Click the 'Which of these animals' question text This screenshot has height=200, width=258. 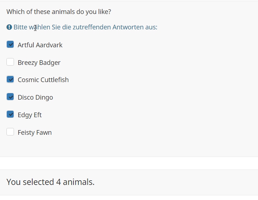point(59,12)
